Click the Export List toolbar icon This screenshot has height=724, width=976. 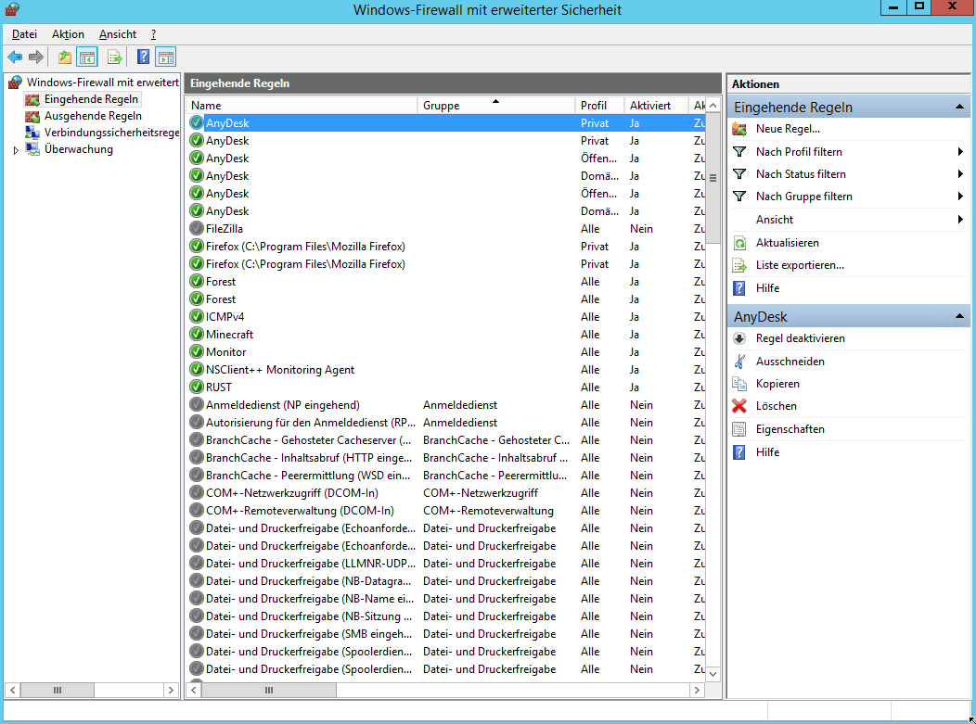click(x=114, y=57)
